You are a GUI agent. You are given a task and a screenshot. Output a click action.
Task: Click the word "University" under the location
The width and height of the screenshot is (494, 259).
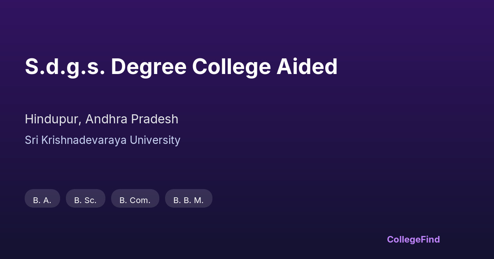(155, 140)
